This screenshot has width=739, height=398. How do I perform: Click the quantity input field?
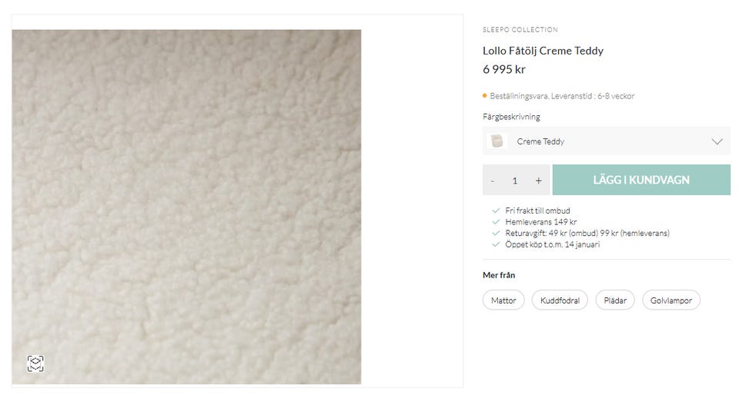coord(515,181)
